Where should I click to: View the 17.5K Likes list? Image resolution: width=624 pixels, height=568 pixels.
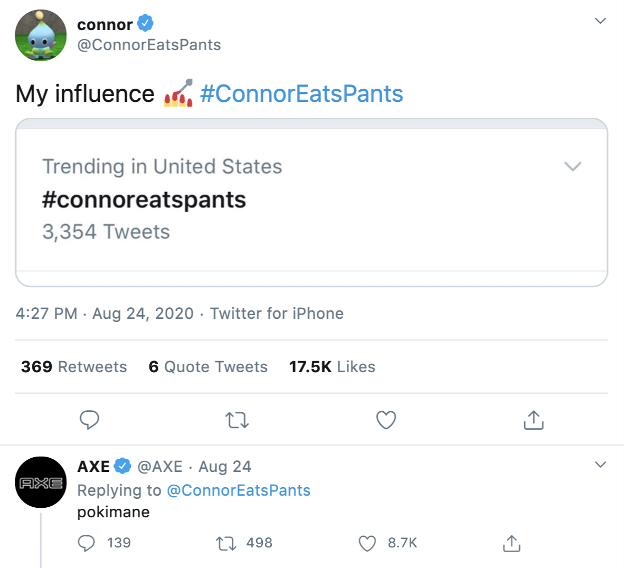coord(332,367)
